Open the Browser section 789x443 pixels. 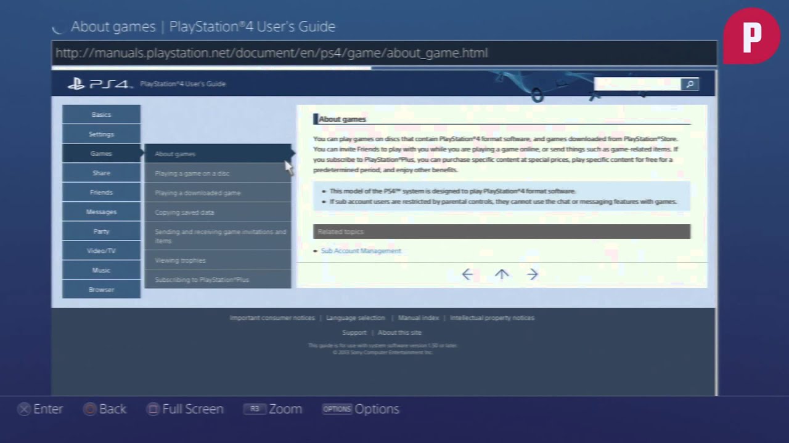point(101,289)
